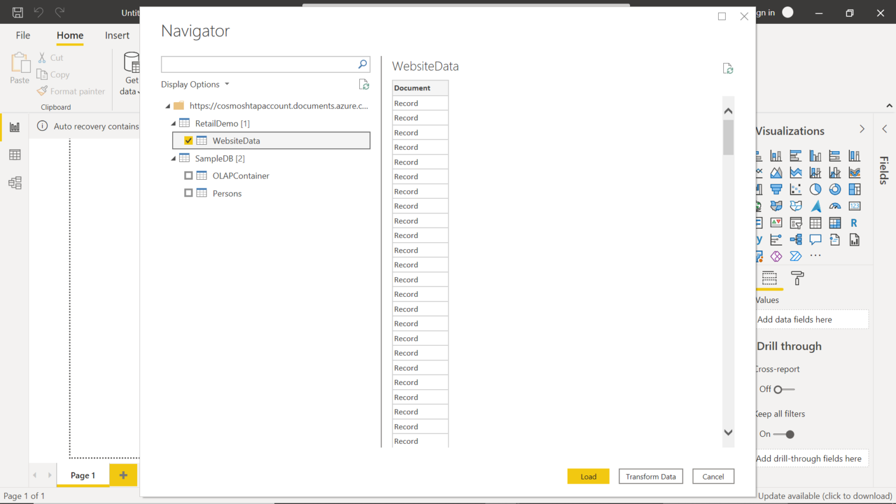Image resolution: width=896 pixels, height=504 pixels.
Task: Enable the Persons table checkbox
Action: (x=188, y=193)
